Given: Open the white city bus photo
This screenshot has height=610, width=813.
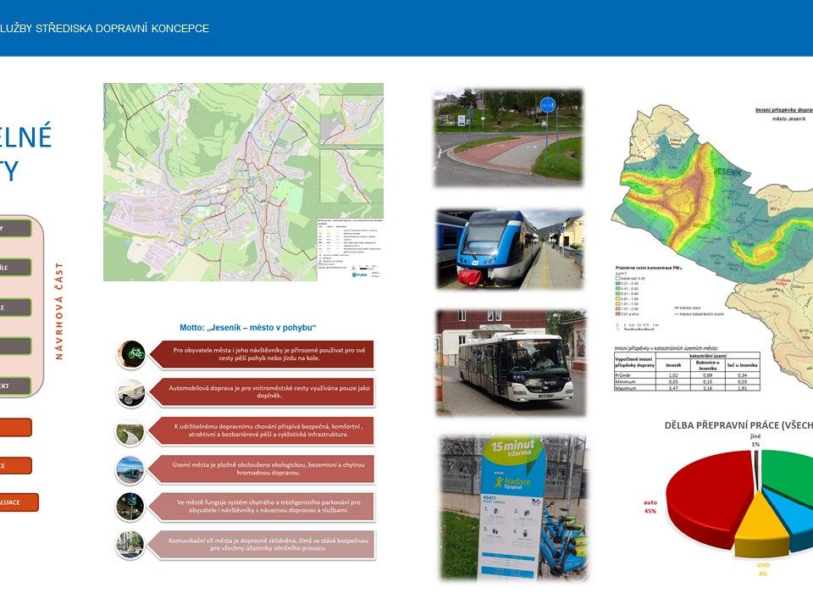Looking at the screenshot, I should pos(511,363).
